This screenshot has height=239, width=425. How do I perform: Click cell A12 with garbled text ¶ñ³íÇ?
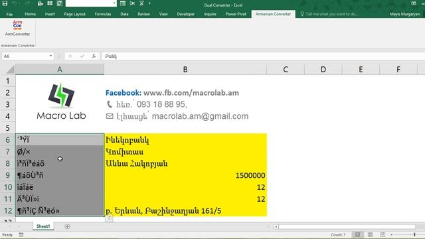tap(60, 211)
